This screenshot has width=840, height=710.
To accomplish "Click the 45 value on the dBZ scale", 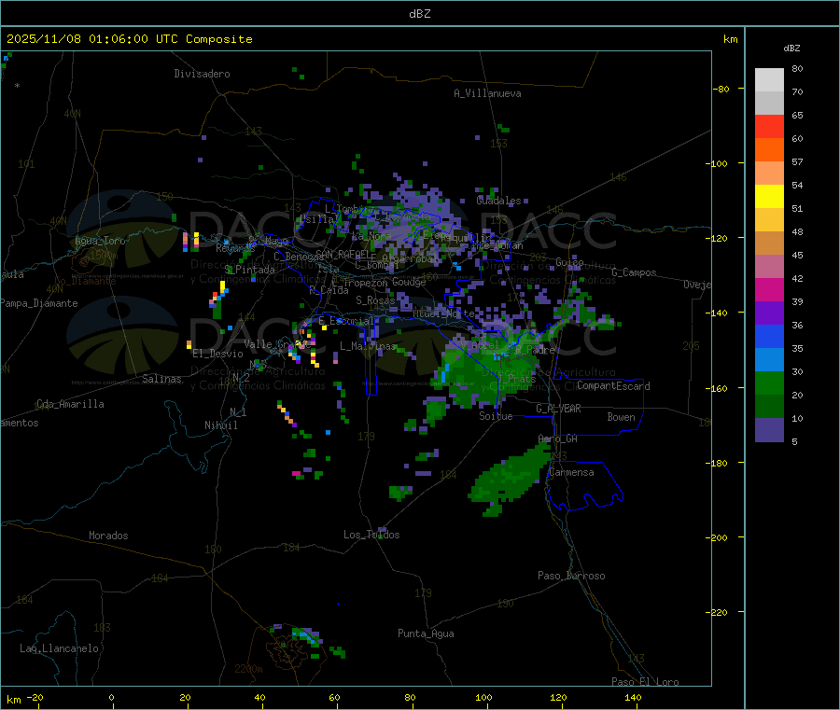I will pos(797,255).
